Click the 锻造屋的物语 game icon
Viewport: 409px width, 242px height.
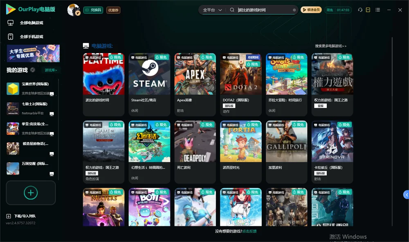pyautogui.click(x=13, y=148)
